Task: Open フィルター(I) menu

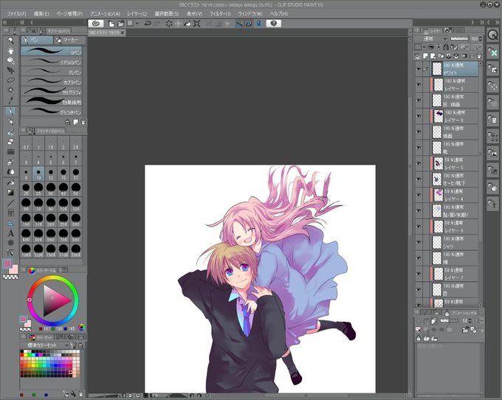Action: [220, 14]
